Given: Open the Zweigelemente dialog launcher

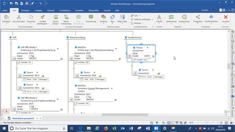Looking at the screenshot, I should click(153, 27).
